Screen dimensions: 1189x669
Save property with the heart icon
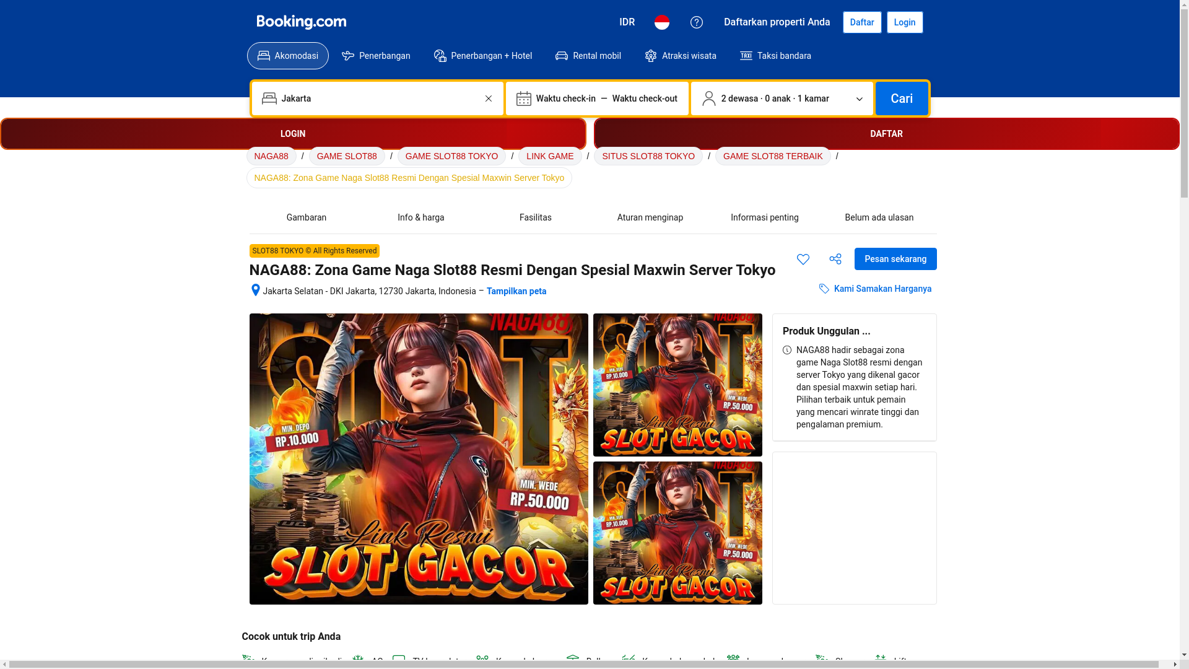tap(803, 259)
